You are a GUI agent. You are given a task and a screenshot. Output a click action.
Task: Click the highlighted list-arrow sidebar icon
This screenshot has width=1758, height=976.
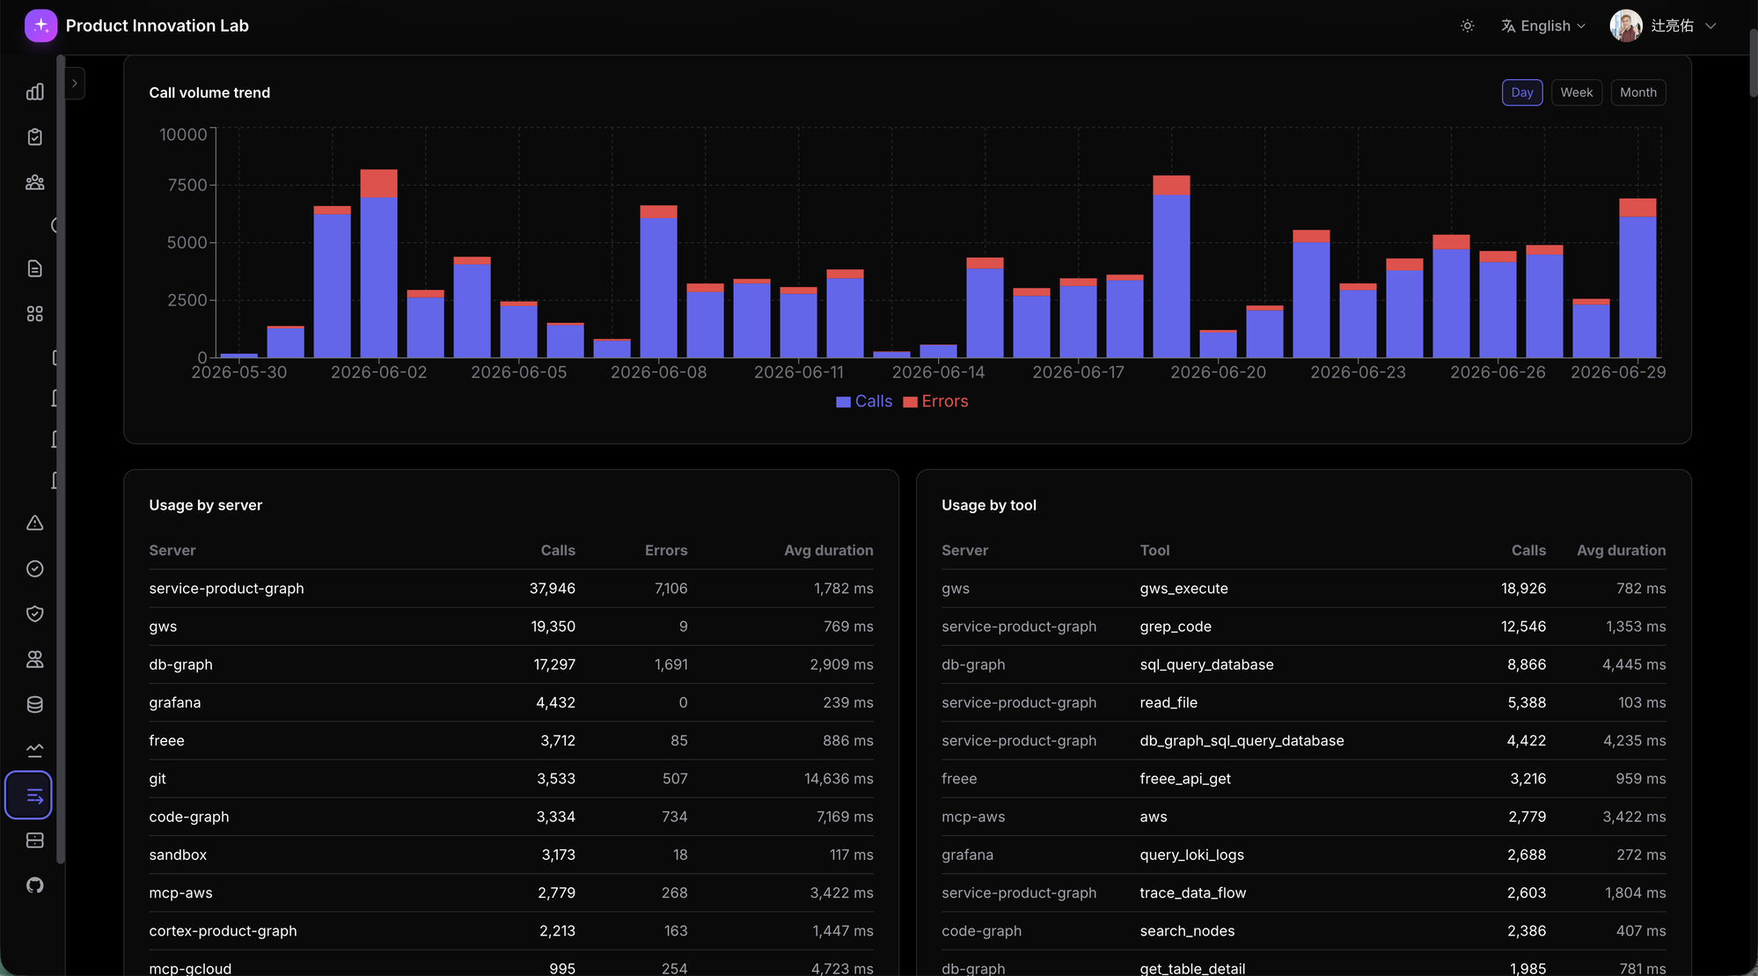coord(29,796)
